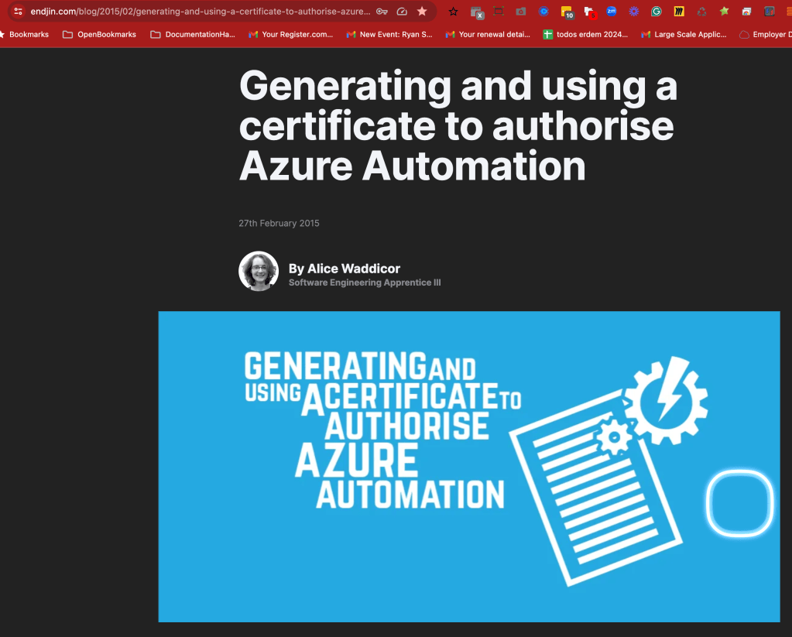Click the article headline Generating and using a certificate
The image size is (792, 637).
coord(458,125)
